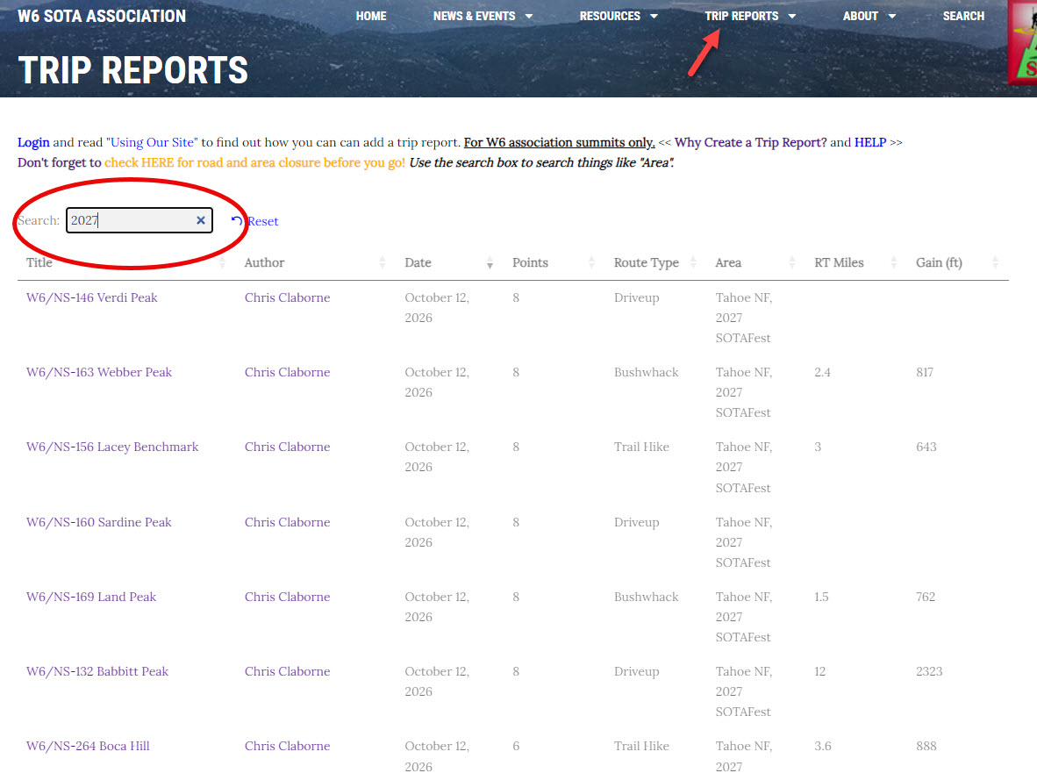This screenshot has width=1037, height=773.
Task: Sort table by RT Miles arrows
Action: click(893, 263)
